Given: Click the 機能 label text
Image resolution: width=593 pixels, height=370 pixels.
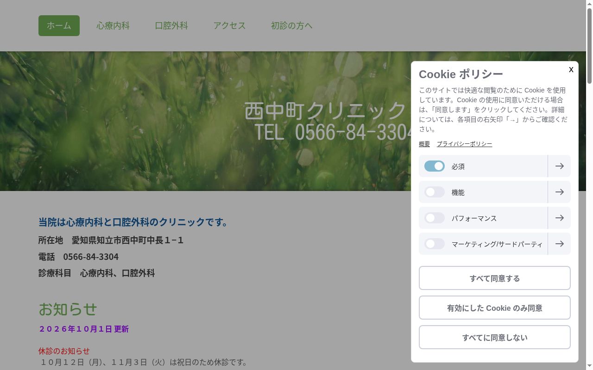Looking at the screenshot, I should pyautogui.click(x=458, y=192).
